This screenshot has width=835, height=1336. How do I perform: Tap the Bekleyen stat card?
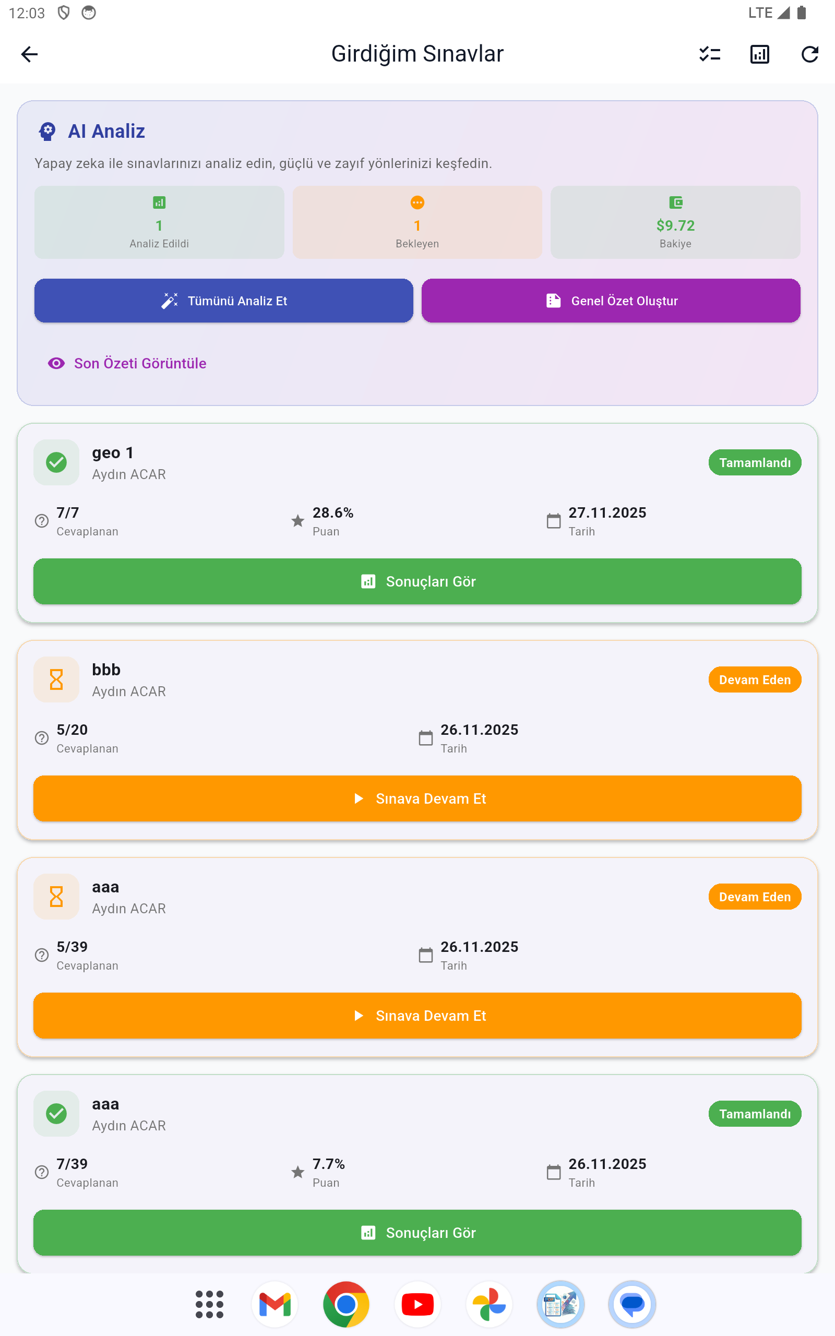coord(417,222)
